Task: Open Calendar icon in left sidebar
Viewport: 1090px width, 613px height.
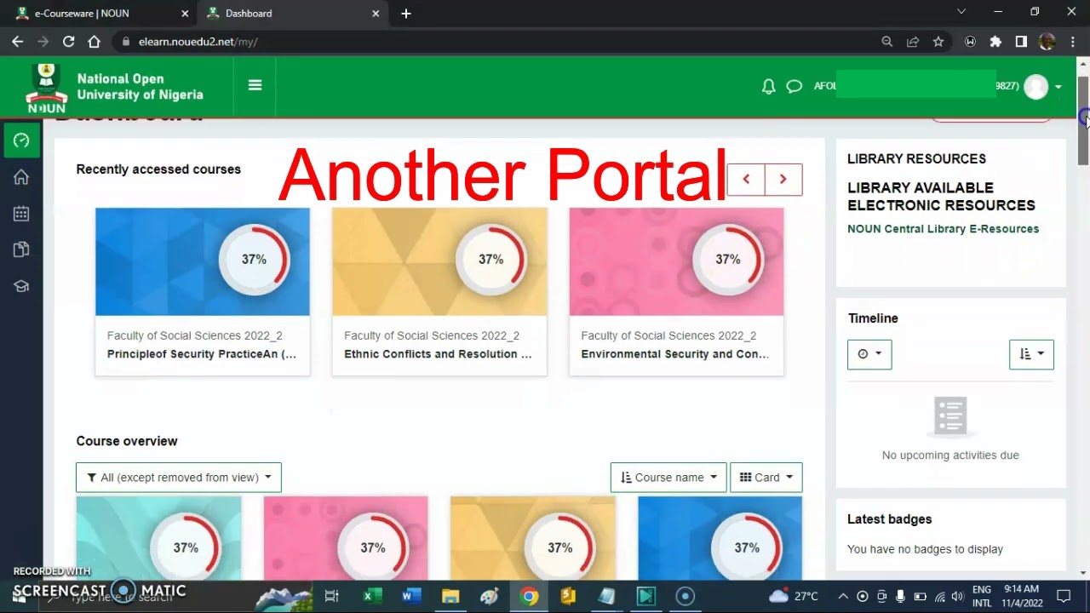Action: pyautogui.click(x=21, y=214)
